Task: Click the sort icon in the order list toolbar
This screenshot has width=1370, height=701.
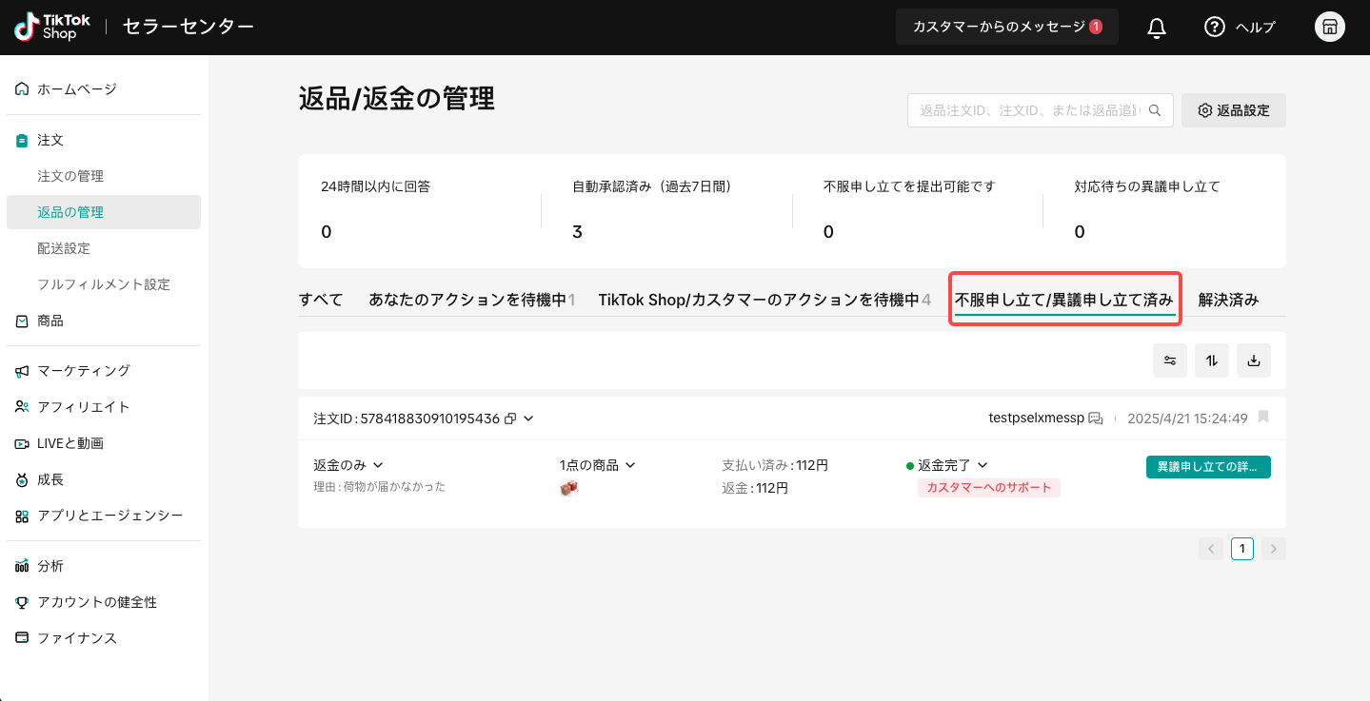Action: tap(1211, 360)
